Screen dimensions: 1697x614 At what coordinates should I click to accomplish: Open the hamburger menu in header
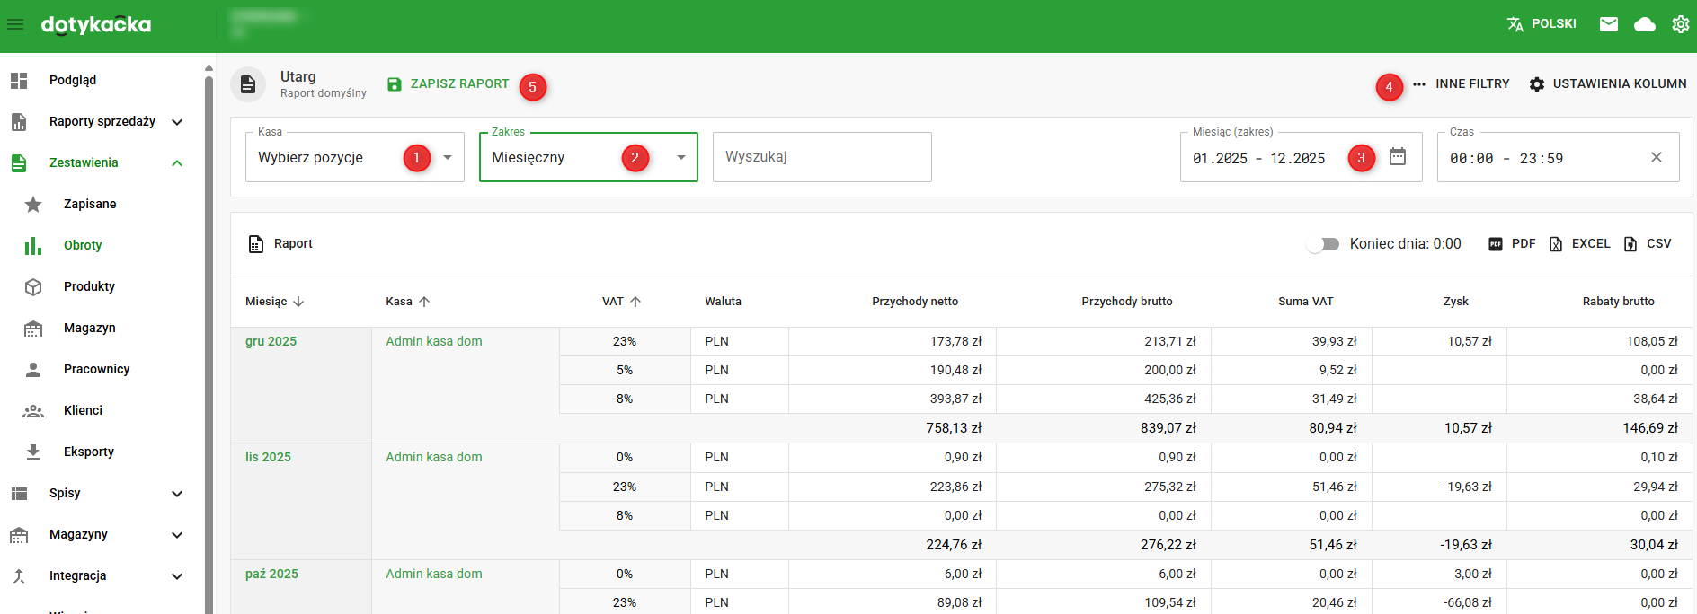[15, 24]
